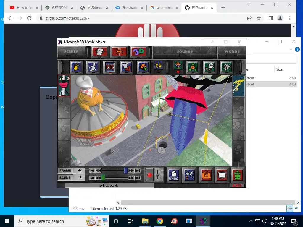Open the Windows Start menu

tap(7, 221)
